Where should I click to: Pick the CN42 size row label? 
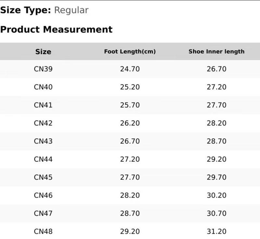(43, 123)
